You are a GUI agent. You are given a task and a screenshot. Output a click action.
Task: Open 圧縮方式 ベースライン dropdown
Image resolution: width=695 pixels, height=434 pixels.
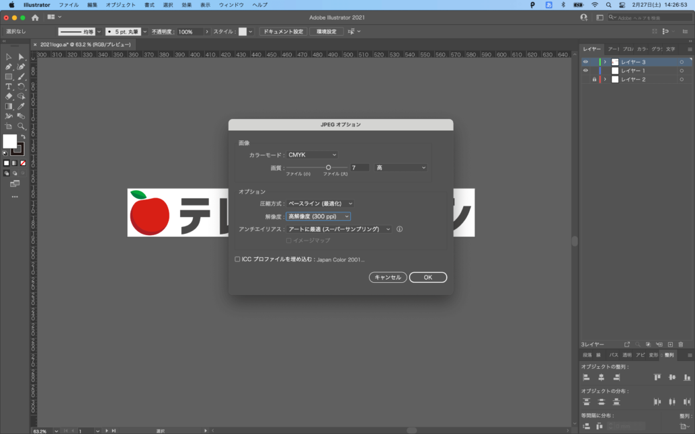click(320, 204)
